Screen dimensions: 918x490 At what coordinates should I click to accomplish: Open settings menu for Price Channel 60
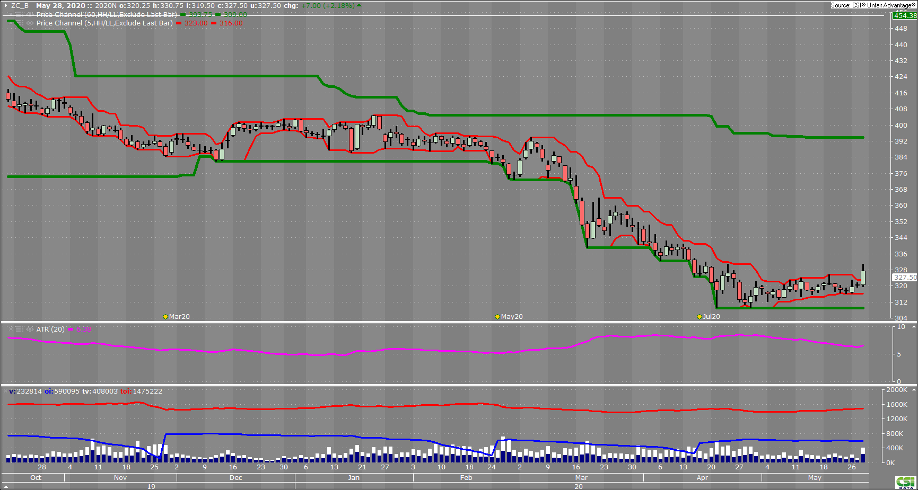point(20,15)
